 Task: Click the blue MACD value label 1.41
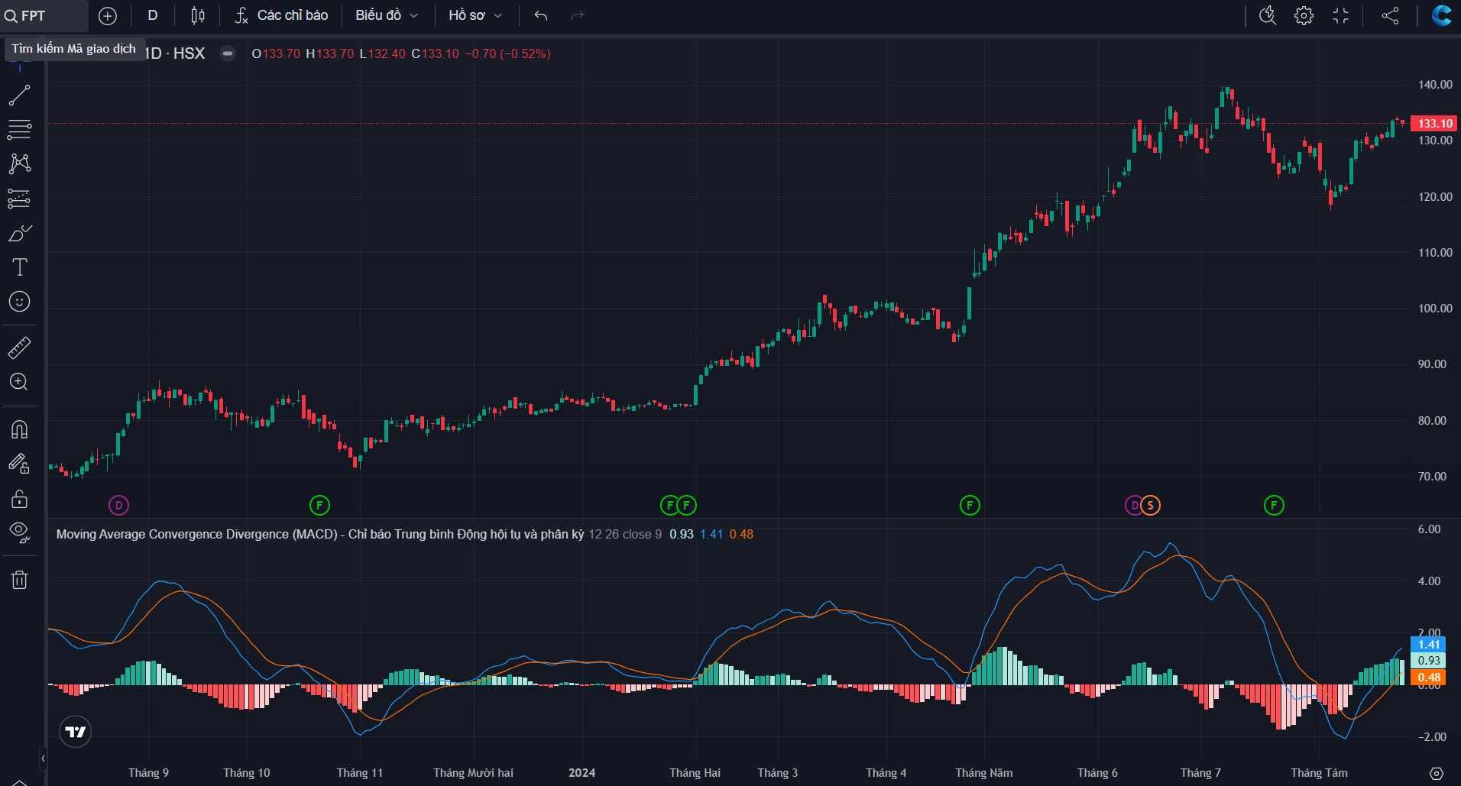pos(1428,645)
